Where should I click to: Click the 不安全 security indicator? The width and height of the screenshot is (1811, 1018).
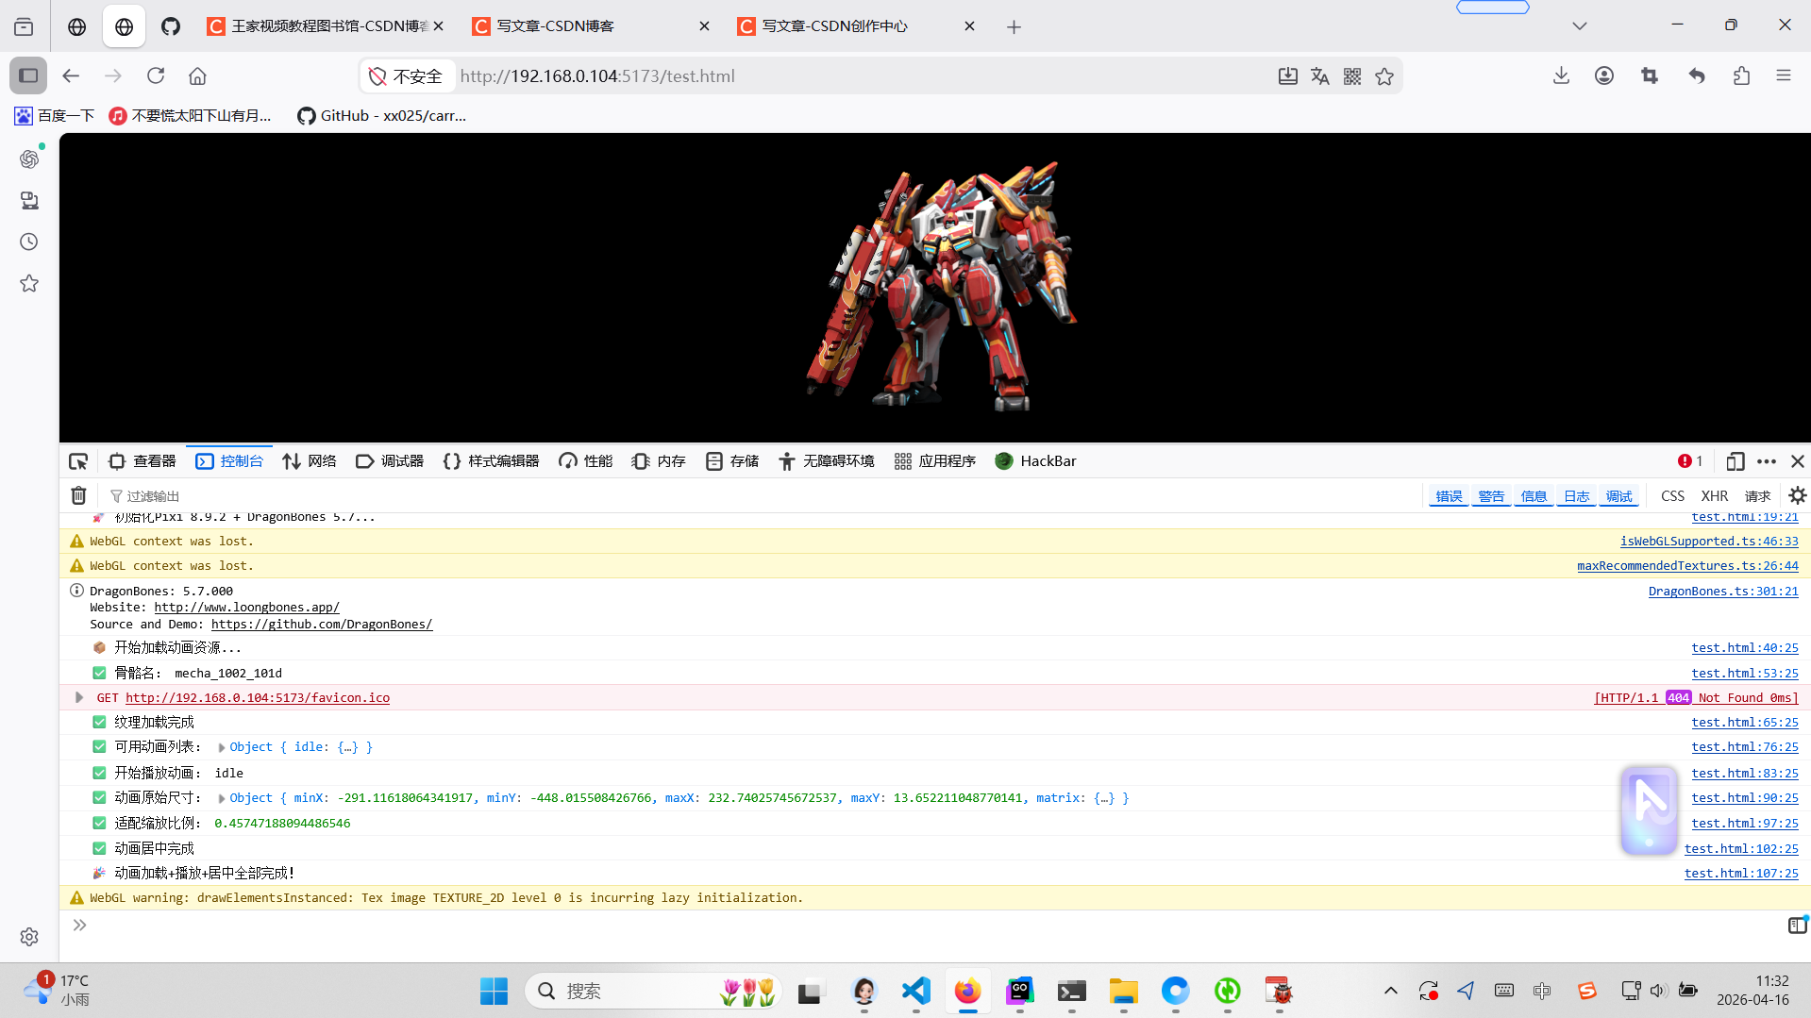(407, 76)
